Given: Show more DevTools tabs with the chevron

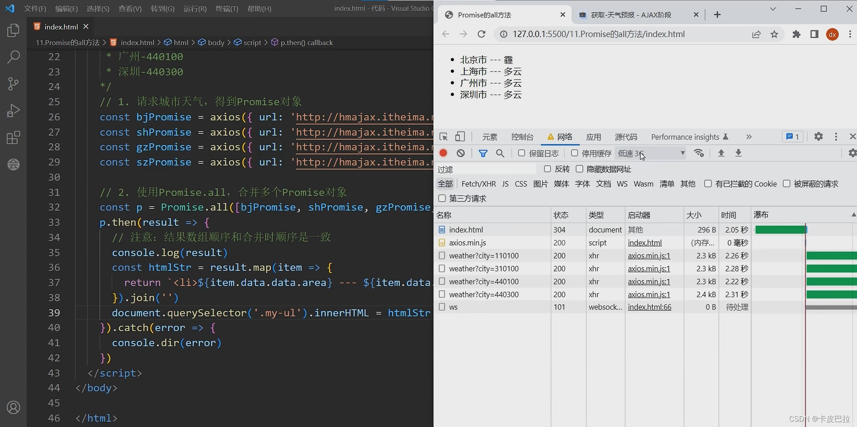Looking at the screenshot, I should (749, 137).
